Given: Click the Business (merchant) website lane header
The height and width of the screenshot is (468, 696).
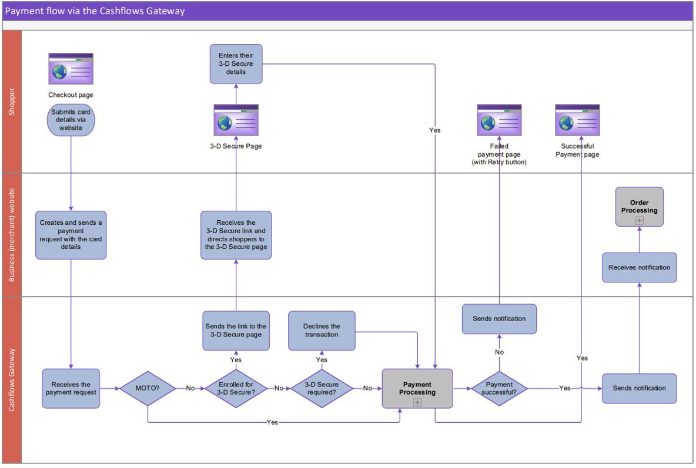Looking at the screenshot, I should tap(12, 235).
